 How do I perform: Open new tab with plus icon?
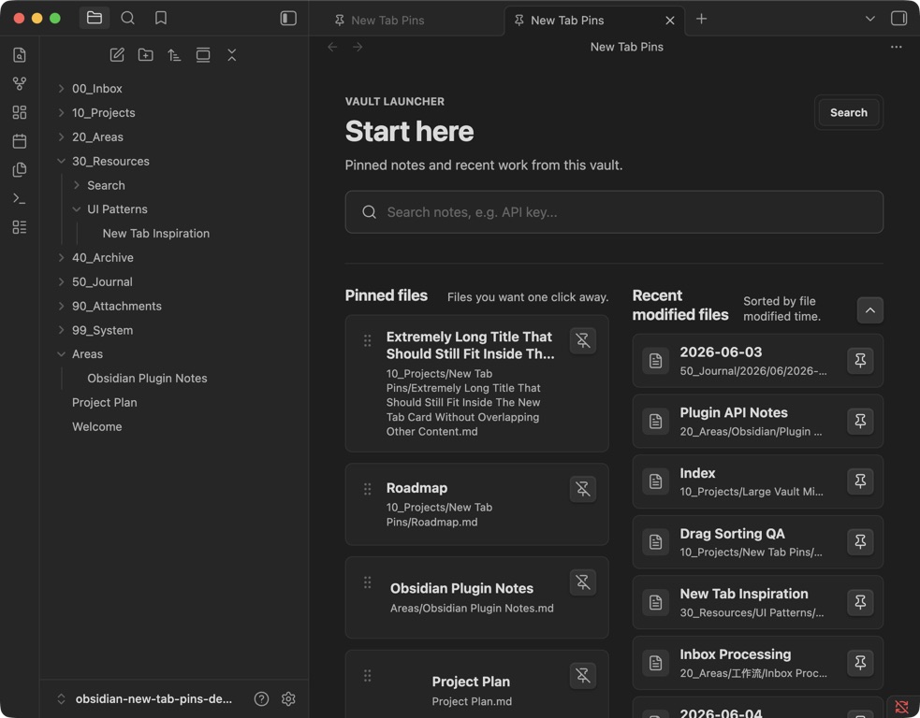point(701,19)
